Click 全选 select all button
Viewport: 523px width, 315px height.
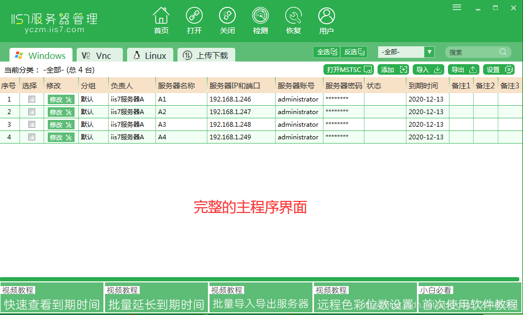(327, 52)
